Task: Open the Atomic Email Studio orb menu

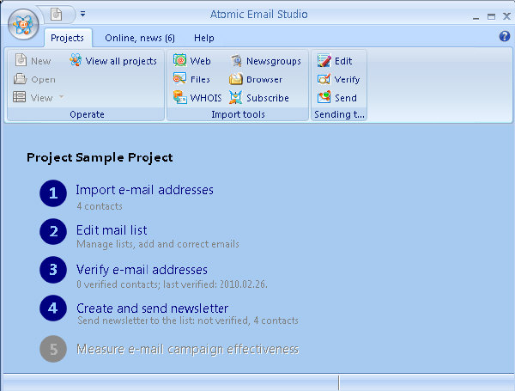Action: tap(23, 24)
